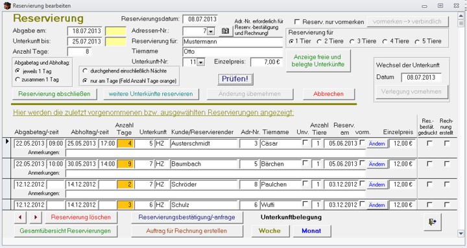Open the Adressen-Nr. dropdown
The image size is (467, 248).
[211, 31]
